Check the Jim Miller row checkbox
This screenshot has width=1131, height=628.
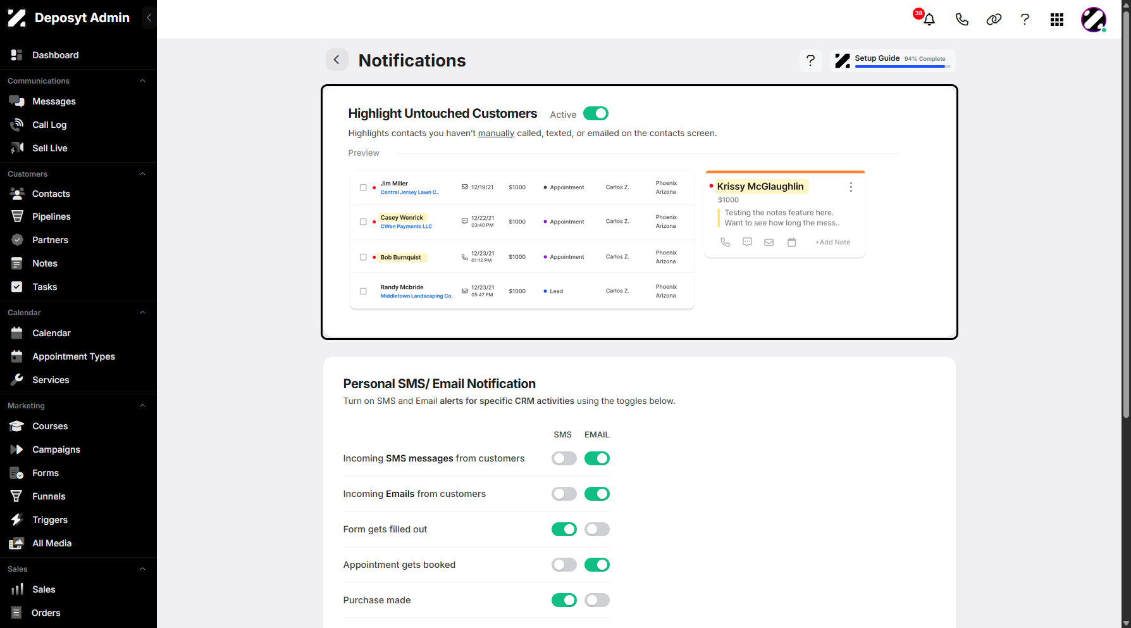pos(363,187)
